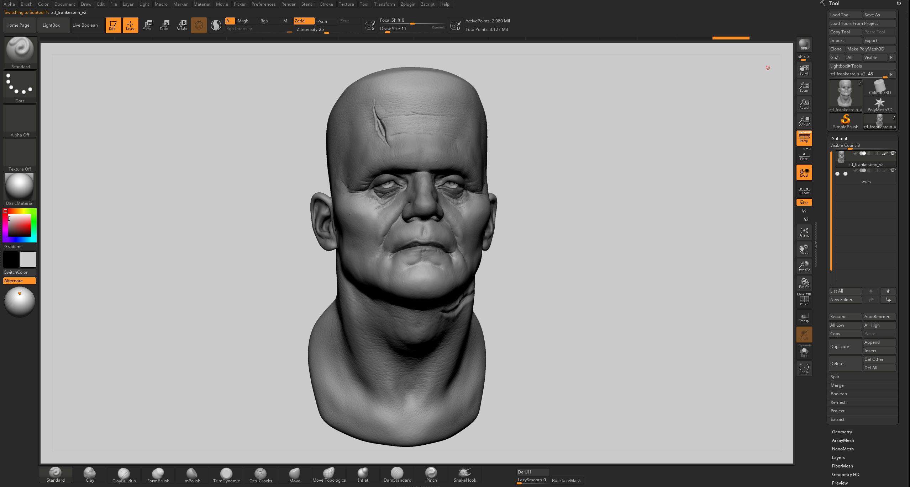Open the Dots stroke type selector
This screenshot has width=910, height=487.
(20, 87)
